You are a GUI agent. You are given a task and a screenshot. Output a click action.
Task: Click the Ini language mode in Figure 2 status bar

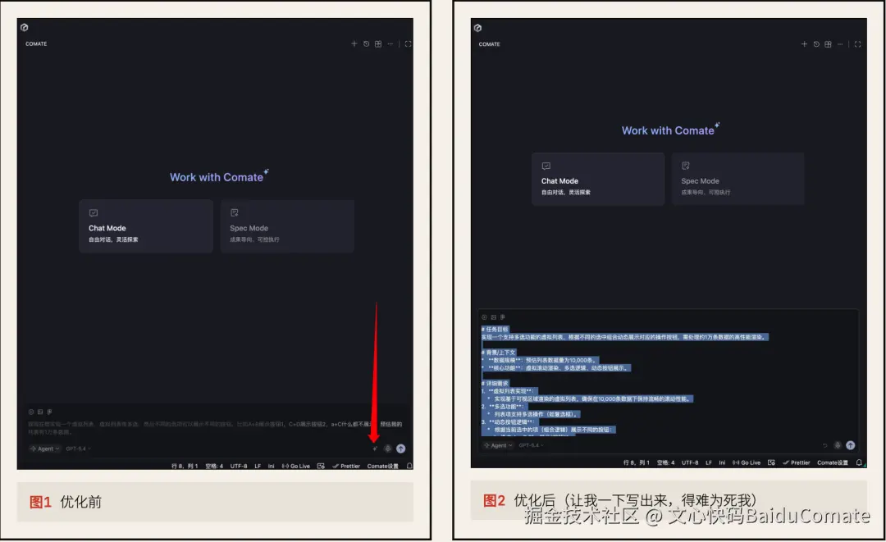(x=722, y=462)
